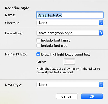This screenshot has width=108, height=104.
Task: Click the Include font family label text
Action: point(56,41)
